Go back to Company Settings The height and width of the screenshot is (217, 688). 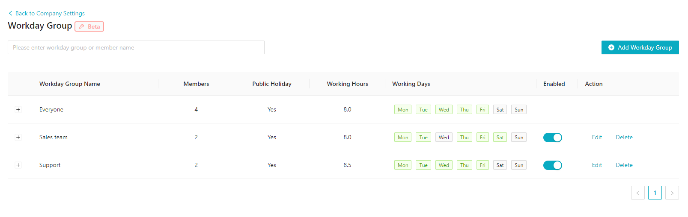click(47, 13)
